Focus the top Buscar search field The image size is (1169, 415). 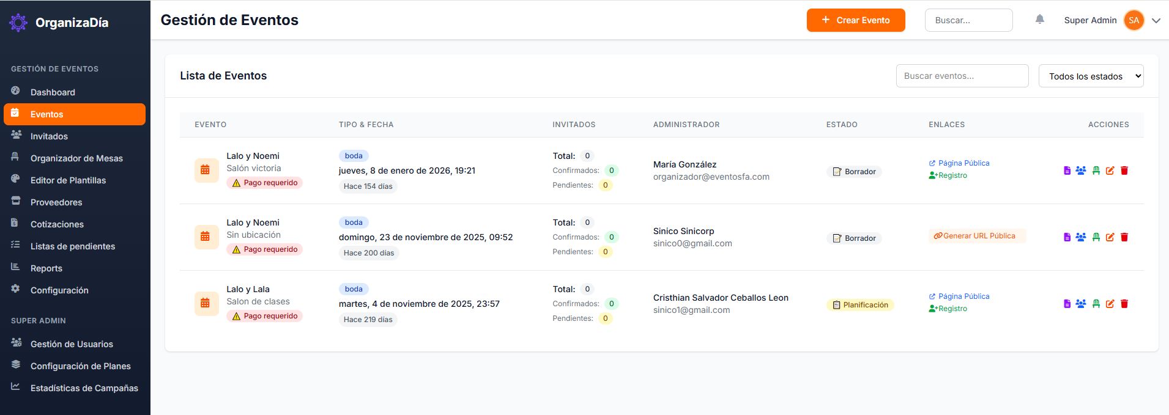click(968, 20)
